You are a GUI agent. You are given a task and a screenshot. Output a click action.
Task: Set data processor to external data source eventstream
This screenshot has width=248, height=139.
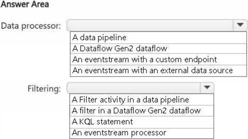tap(158, 71)
